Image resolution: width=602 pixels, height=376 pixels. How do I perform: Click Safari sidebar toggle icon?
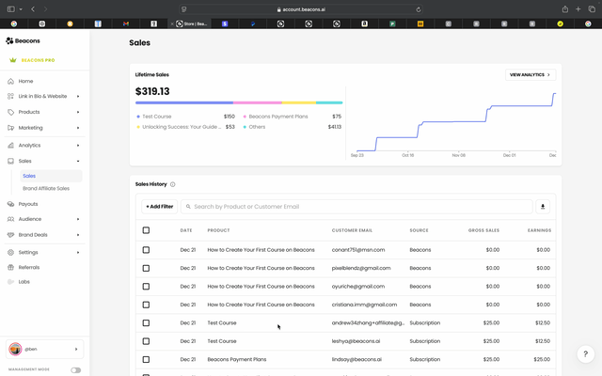pyautogui.click(x=11, y=8)
